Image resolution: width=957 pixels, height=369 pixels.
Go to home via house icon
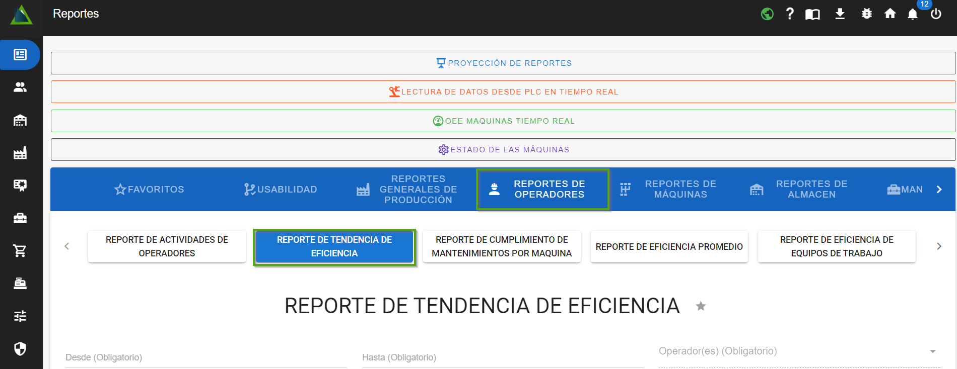890,14
